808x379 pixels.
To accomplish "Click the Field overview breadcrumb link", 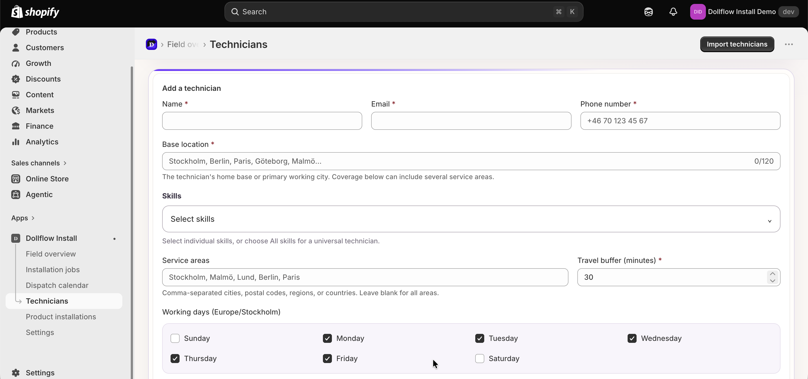I will pos(183,44).
